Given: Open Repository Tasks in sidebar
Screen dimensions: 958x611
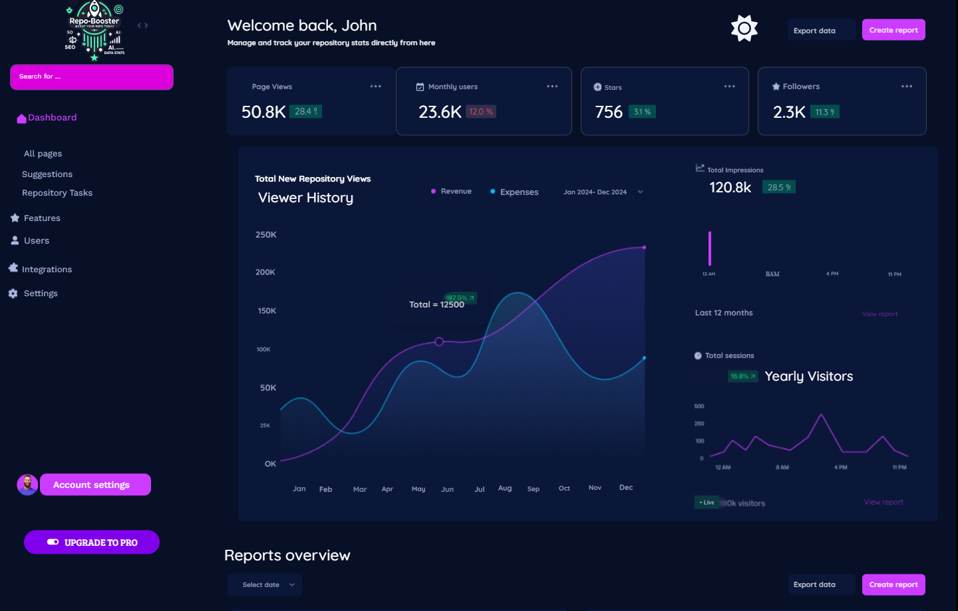Looking at the screenshot, I should click(57, 193).
